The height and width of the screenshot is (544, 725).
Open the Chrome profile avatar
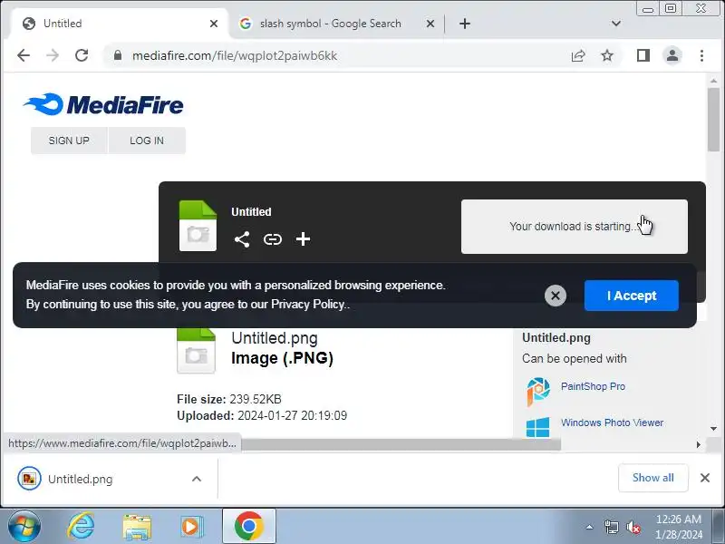click(672, 55)
